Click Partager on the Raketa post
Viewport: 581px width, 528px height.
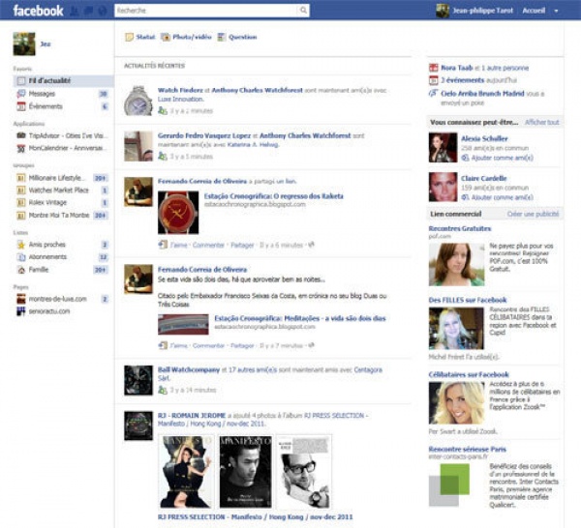click(242, 245)
